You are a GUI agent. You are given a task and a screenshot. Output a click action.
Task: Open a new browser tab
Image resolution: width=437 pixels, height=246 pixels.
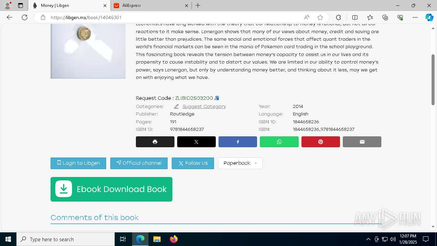(x=198, y=5)
